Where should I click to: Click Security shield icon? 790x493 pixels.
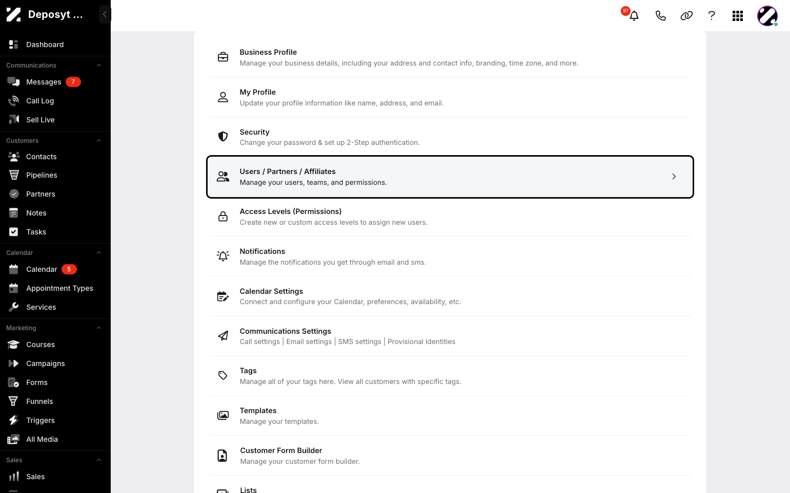223,137
